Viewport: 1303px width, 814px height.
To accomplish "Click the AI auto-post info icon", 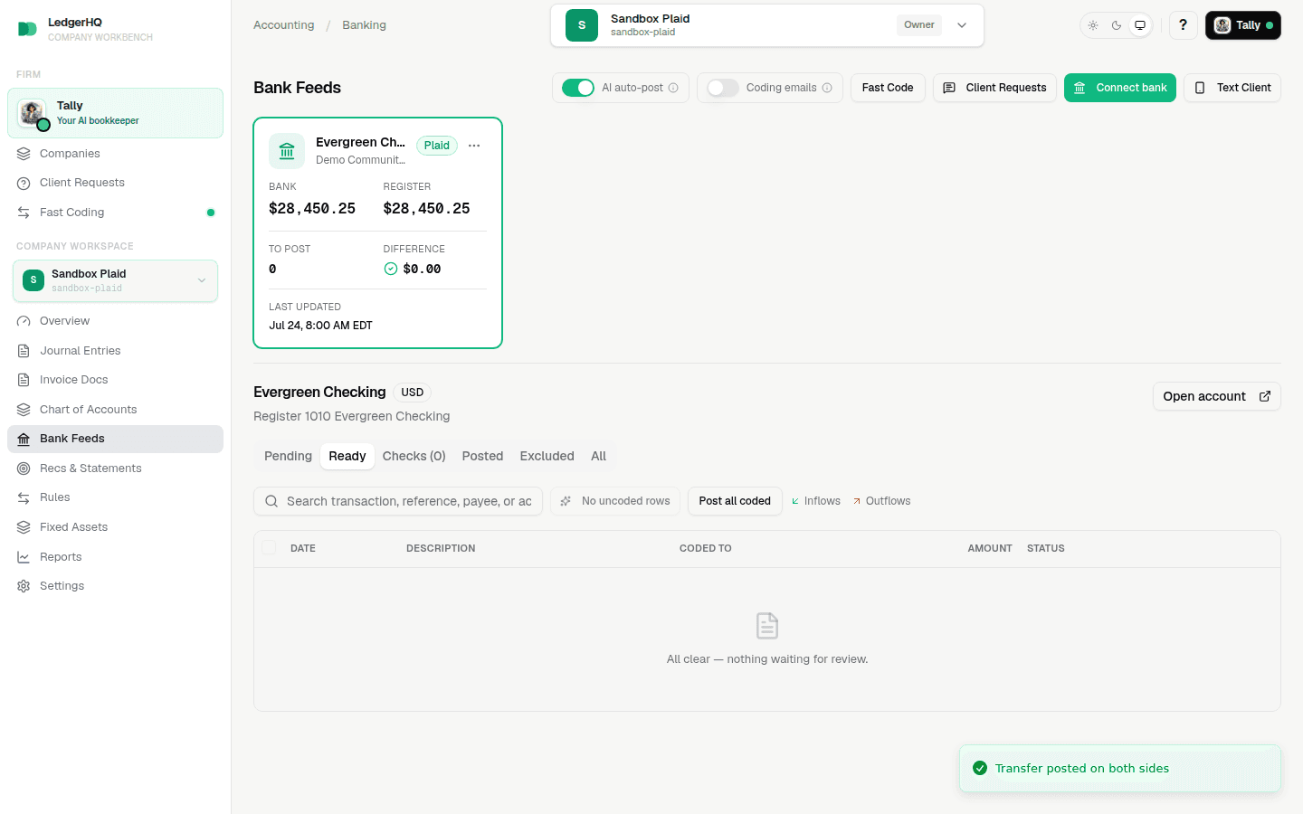I will 673,88.
